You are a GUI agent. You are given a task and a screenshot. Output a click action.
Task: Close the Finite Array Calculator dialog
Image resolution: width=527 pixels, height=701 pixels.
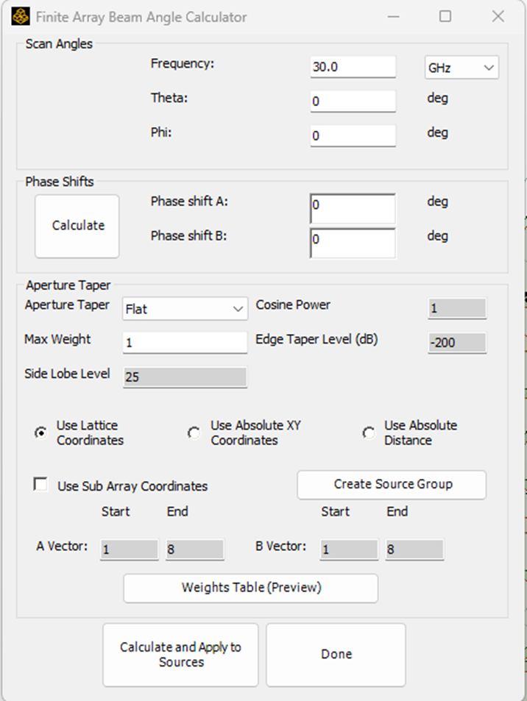(x=498, y=16)
